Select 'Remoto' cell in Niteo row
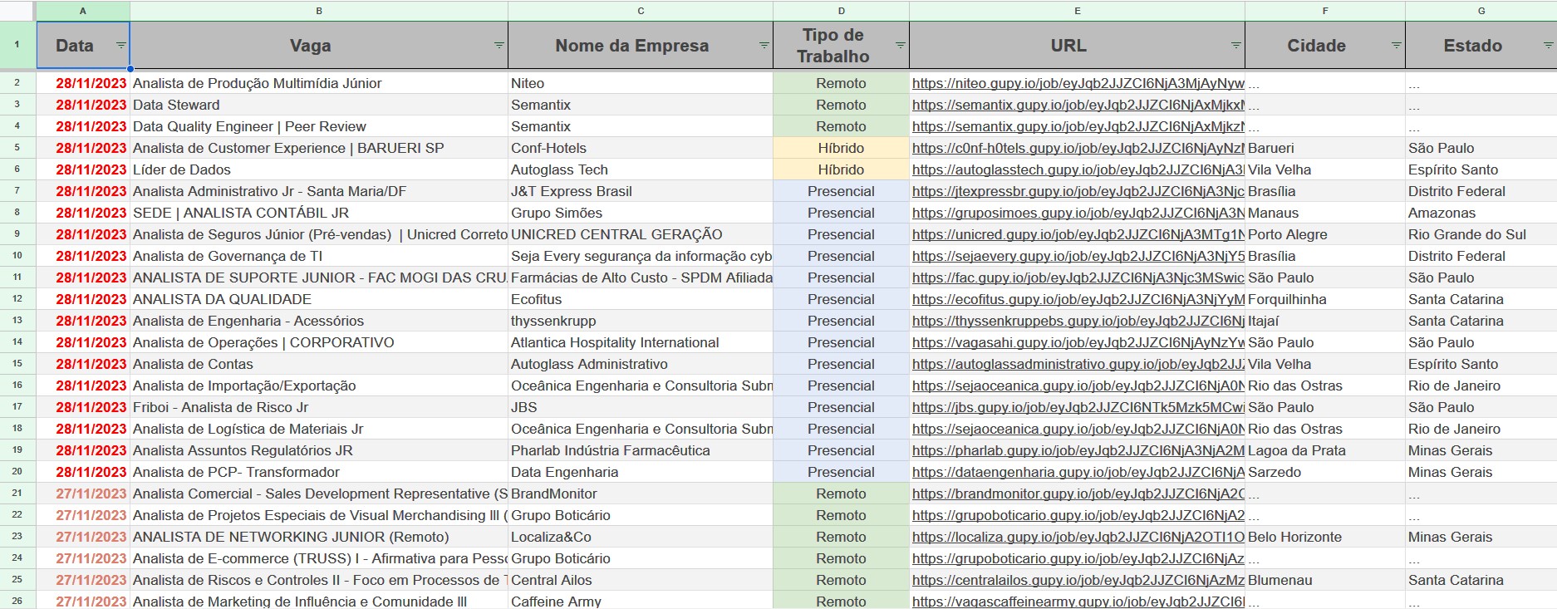The height and width of the screenshot is (609, 1557). pyautogui.click(x=842, y=83)
